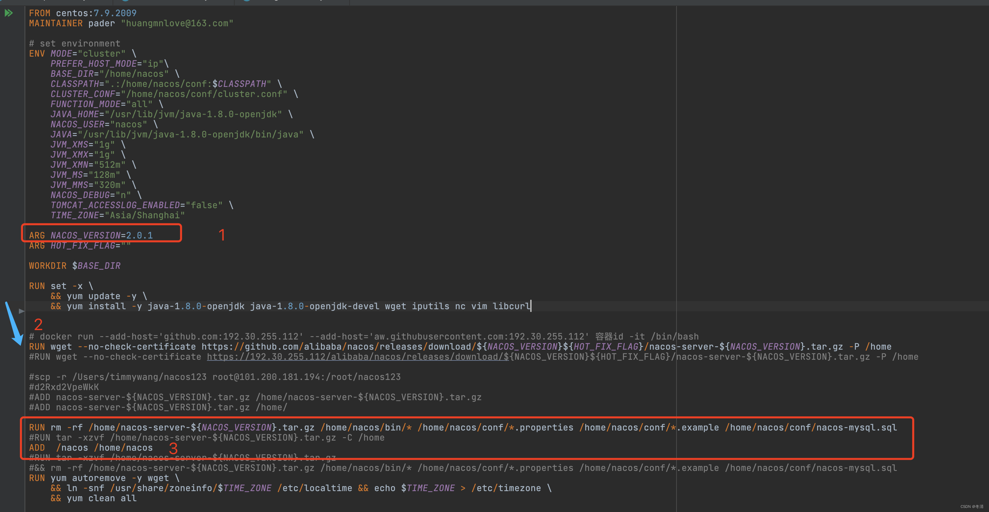This screenshot has width=989, height=512.
Task: Open the wget URL on the commented #RUN line
Action: (358, 357)
